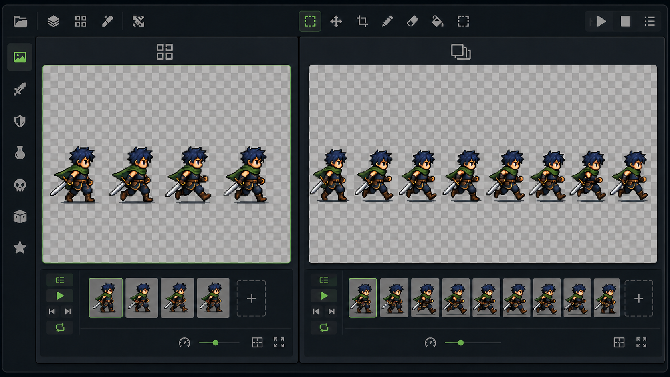This screenshot has width=670, height=377.
Task: Select the pencil draw tool
Action: (387, 21)
